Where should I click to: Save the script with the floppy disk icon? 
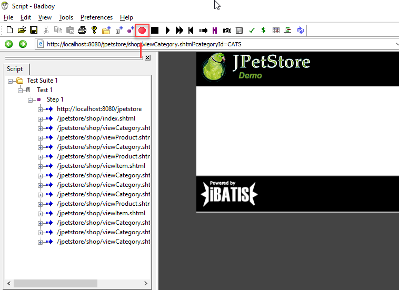pos(34,31)
